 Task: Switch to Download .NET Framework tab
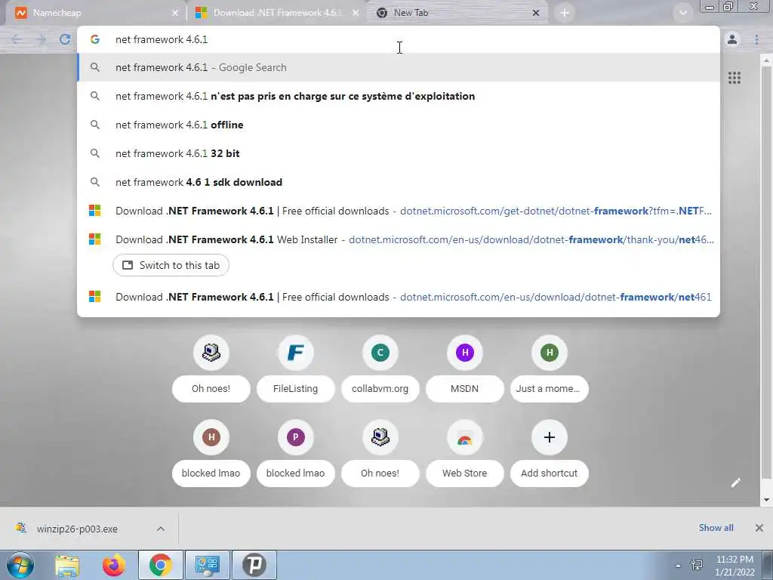(x=277, y=13)
